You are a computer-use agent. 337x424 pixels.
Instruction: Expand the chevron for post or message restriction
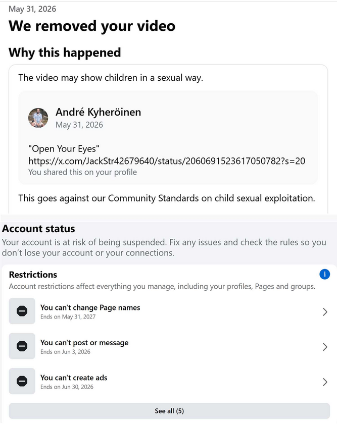tap(325, 347)
